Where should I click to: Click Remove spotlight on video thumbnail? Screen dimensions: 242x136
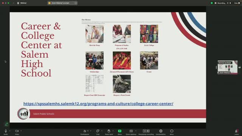(x=225, y=63)
